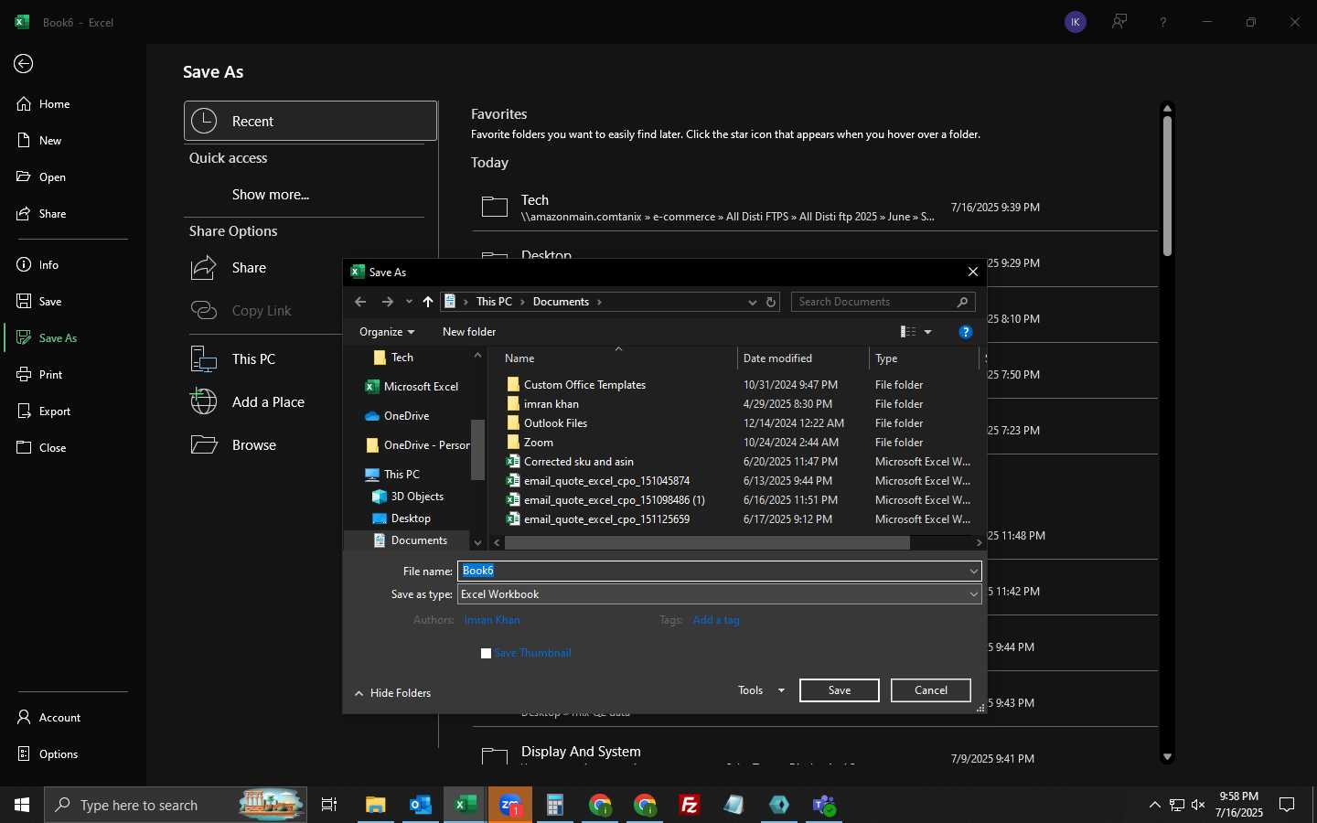Open the Custom Office Templates folder

click(x=584, y=385)
